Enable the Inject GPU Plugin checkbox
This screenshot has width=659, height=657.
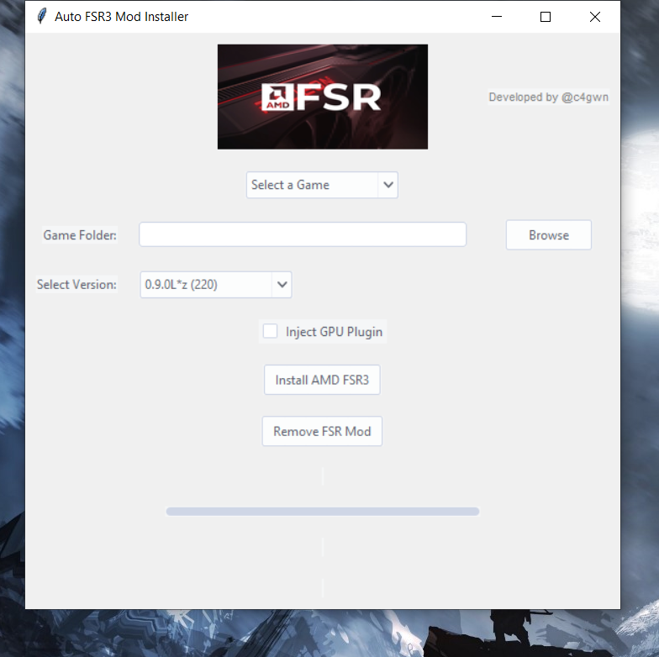pos(270,331)
